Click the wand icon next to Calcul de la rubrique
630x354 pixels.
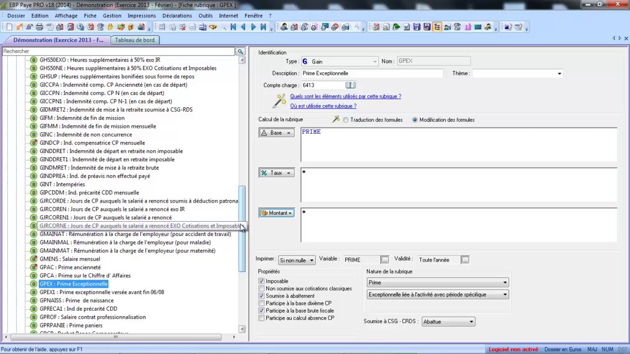pos(336,119)
